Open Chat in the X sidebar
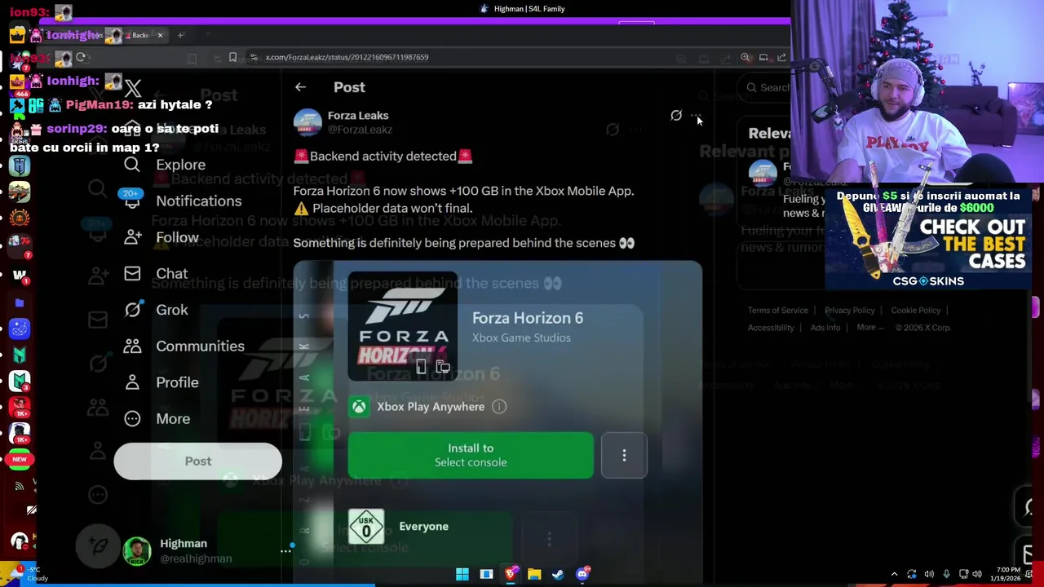Screen dimensions: 1044x587 (171, 274)
